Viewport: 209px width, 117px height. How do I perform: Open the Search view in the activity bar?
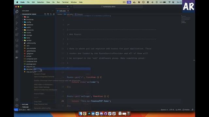tap(17, 17)
